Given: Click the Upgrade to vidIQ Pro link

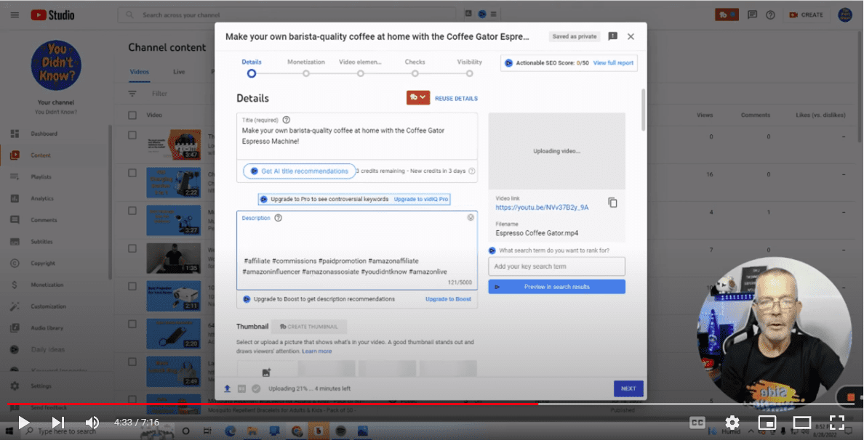Looking at the screenshot, I should [421, 199].
